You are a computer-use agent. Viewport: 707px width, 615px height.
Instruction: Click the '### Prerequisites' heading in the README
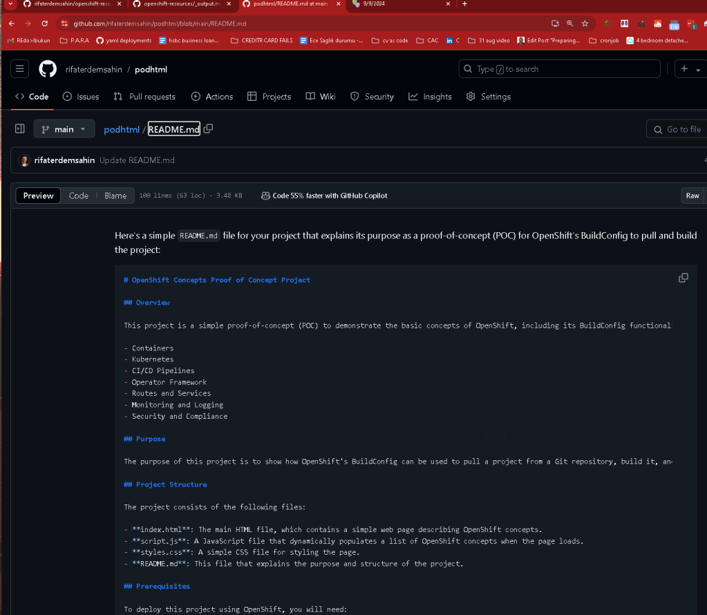tap(157, 586)
